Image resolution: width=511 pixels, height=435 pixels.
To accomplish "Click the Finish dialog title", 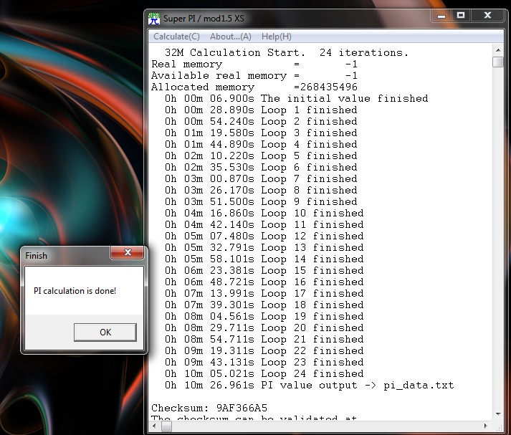I will coord(36,256).
